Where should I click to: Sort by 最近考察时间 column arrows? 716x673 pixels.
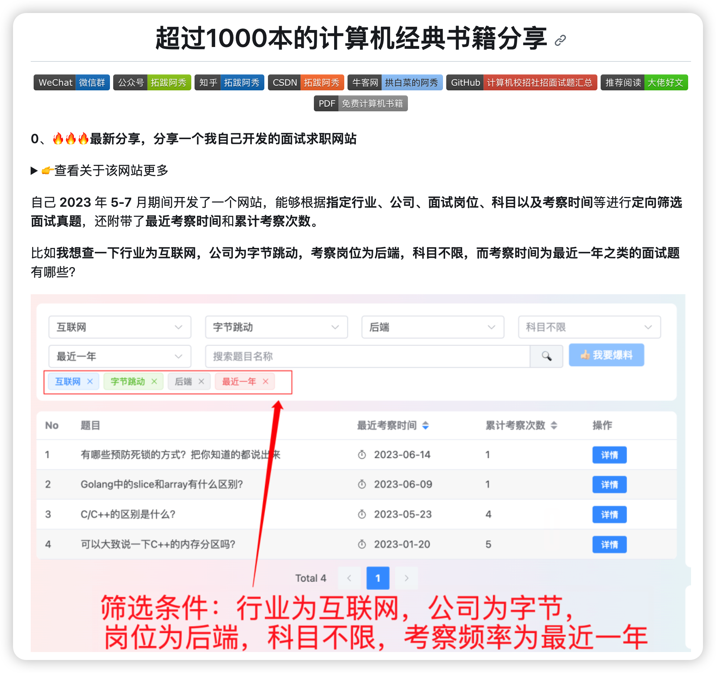[426, 425]
